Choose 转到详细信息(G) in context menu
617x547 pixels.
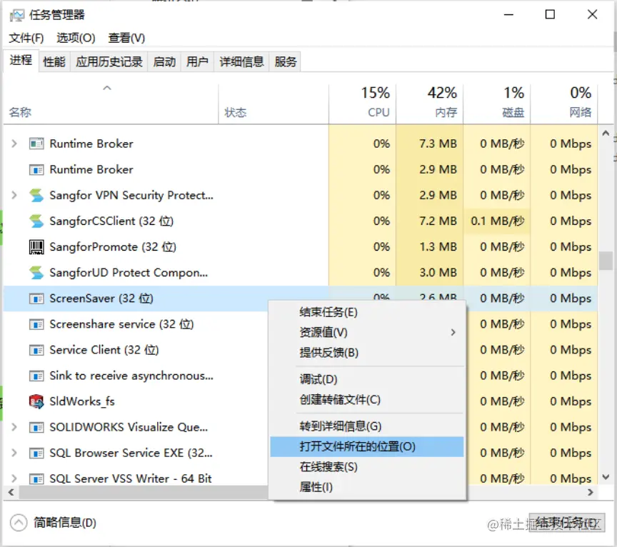(367, 426)
